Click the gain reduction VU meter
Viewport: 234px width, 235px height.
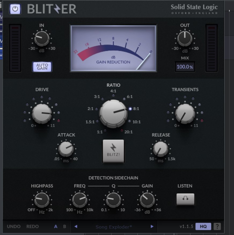113,48
